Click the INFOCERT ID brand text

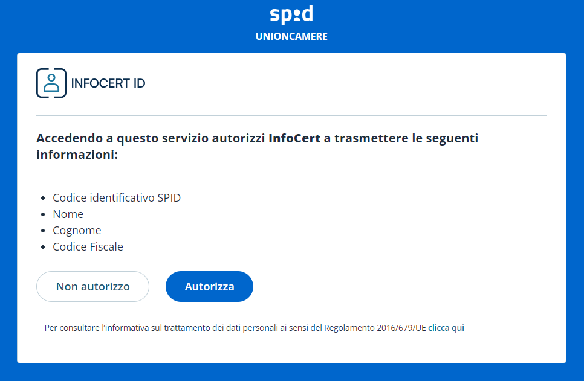(x=108, y=83)
